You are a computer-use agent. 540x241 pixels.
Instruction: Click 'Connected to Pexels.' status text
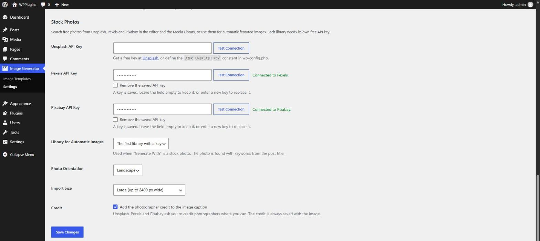pyautogui.click(x=270, y=75)
